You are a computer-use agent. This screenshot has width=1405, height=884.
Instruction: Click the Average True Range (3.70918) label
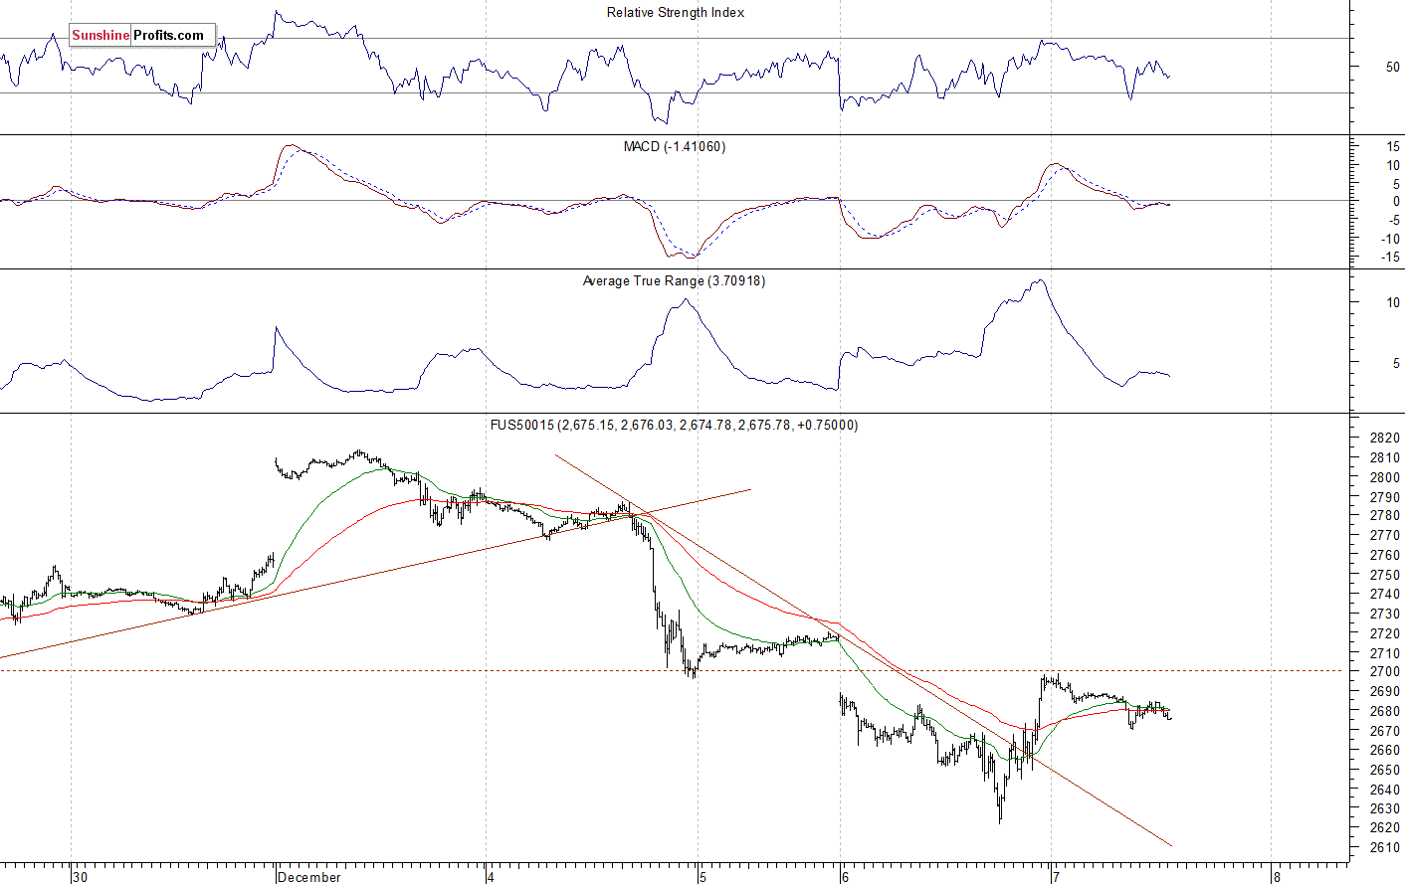click(x=675, y=281)
